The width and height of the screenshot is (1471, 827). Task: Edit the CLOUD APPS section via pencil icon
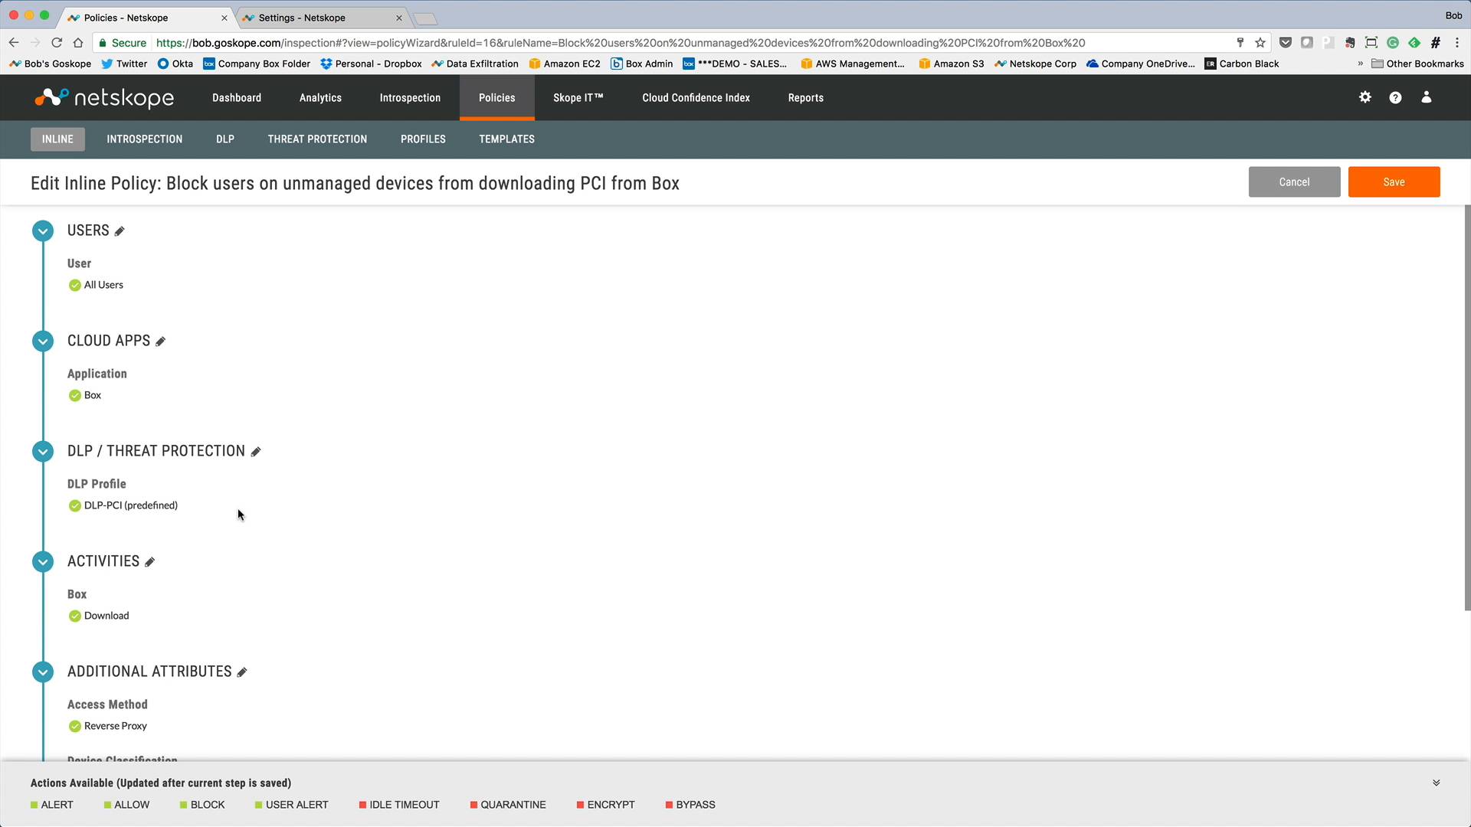pos(160,342)
